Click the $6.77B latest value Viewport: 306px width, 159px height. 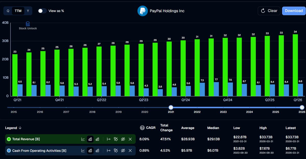click(291, 148)
